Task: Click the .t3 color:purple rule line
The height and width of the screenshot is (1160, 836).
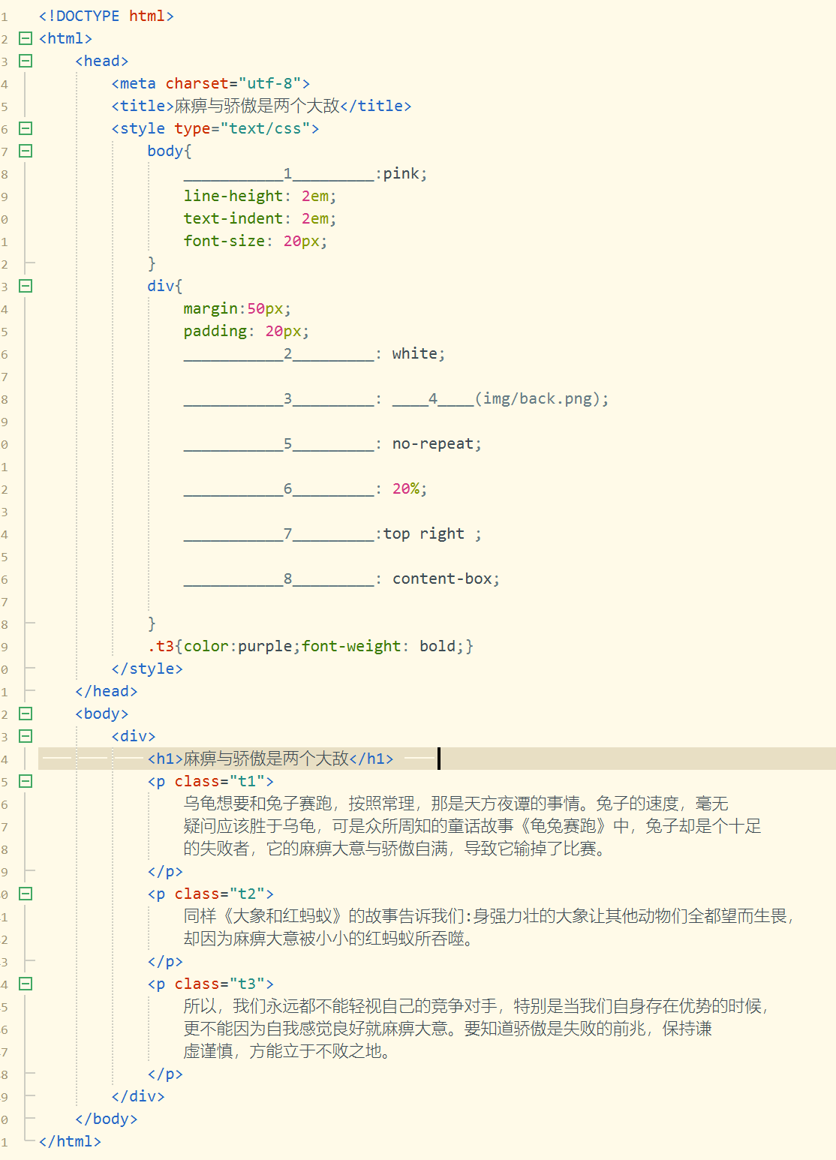Action: [x=310, y=646]
